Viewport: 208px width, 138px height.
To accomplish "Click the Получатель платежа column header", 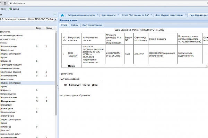I will [74, 39].
